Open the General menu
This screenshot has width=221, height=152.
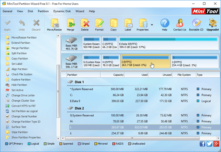(7, 11)
